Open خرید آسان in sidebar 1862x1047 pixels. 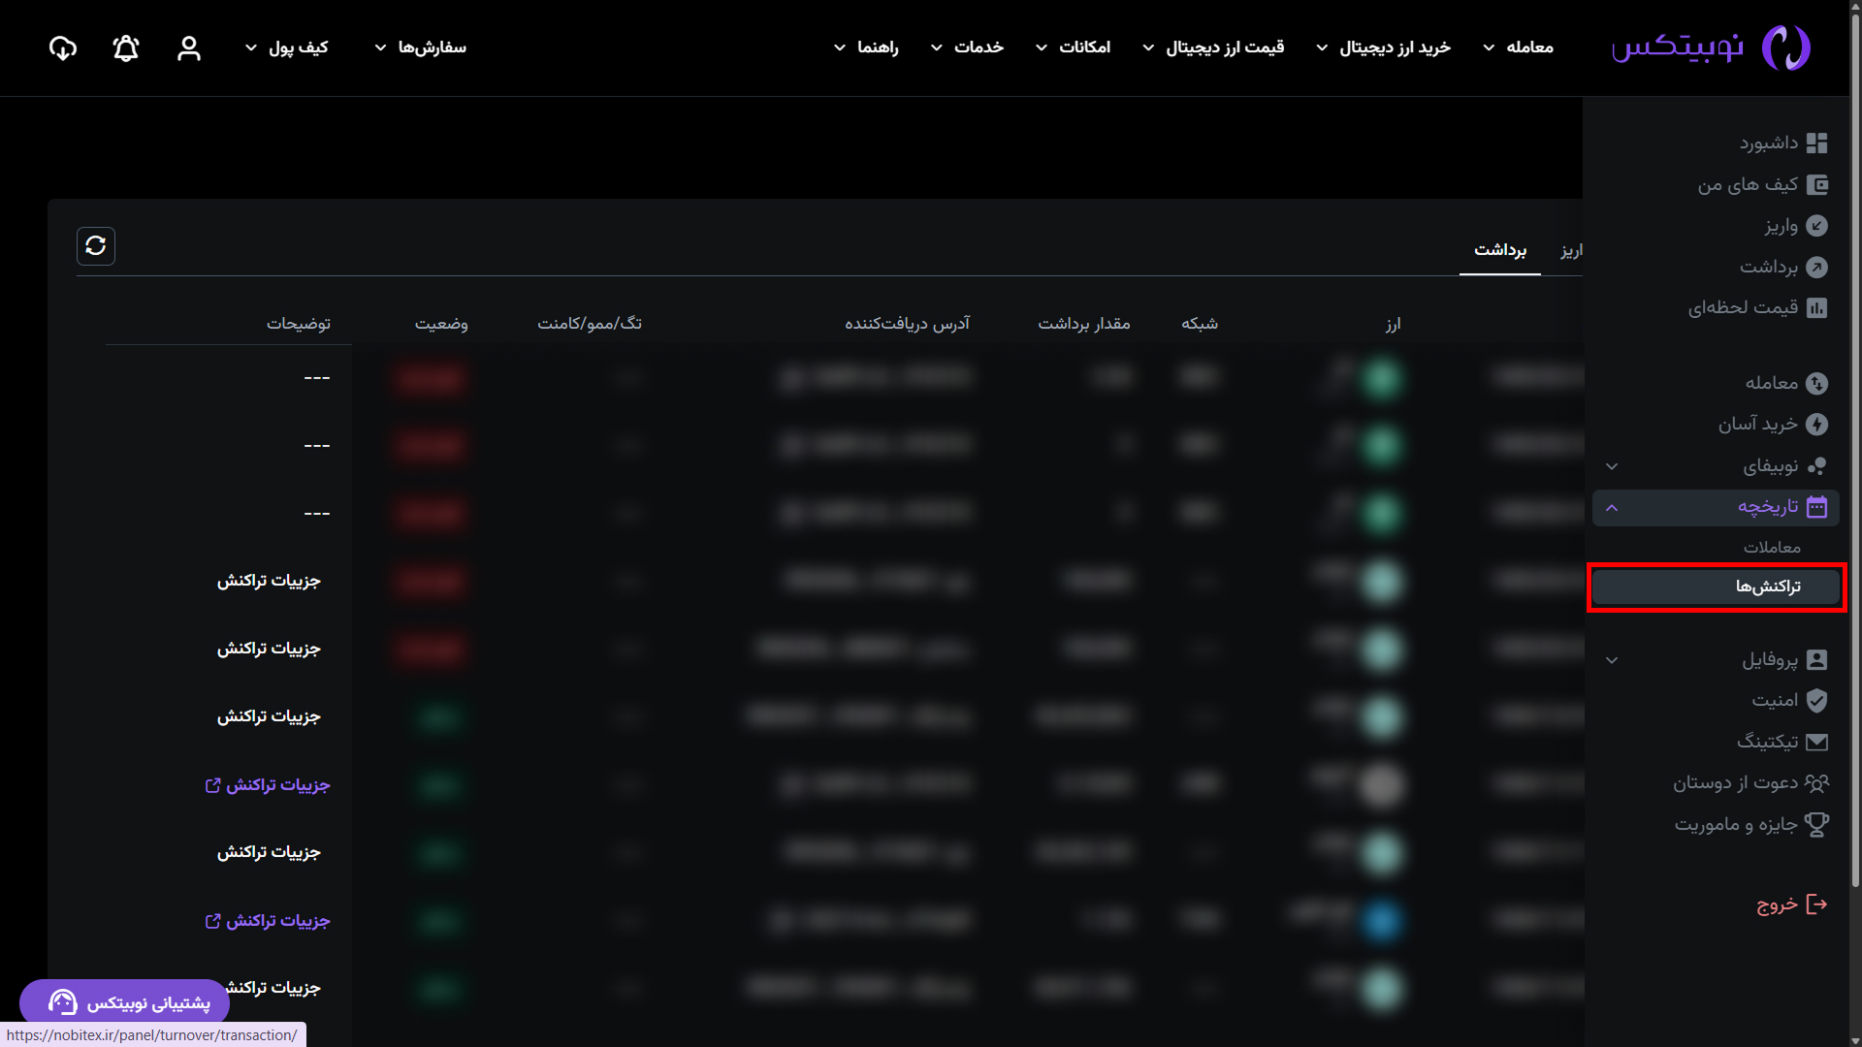tap(1758, 425)
